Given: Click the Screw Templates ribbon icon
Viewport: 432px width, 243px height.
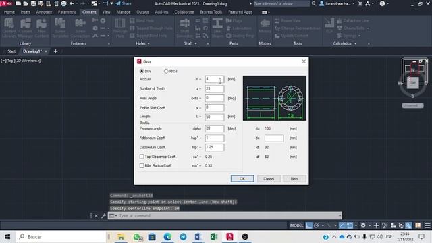Looking at the screenshot, I should 60,28.
